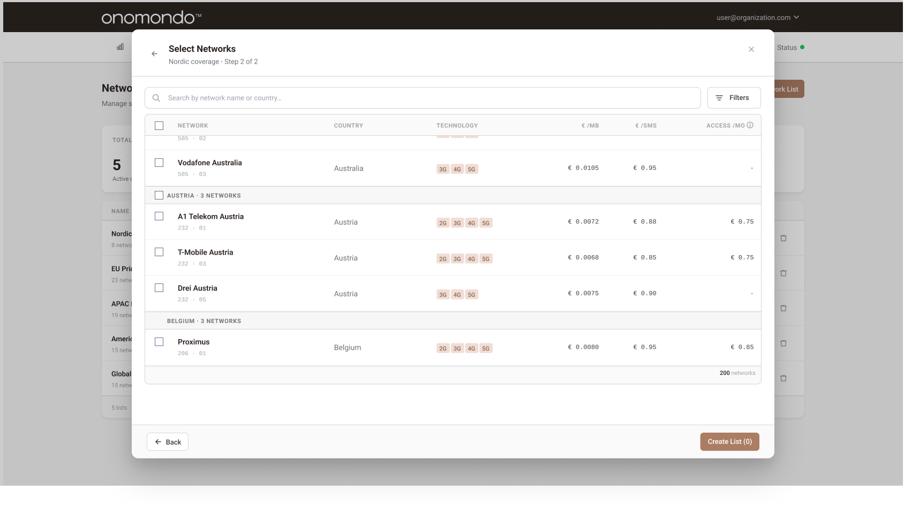This screenshot has width=904, height=514.
Task: Open the analytics bar-chart icon in the navigation
Action: [119, 47]
